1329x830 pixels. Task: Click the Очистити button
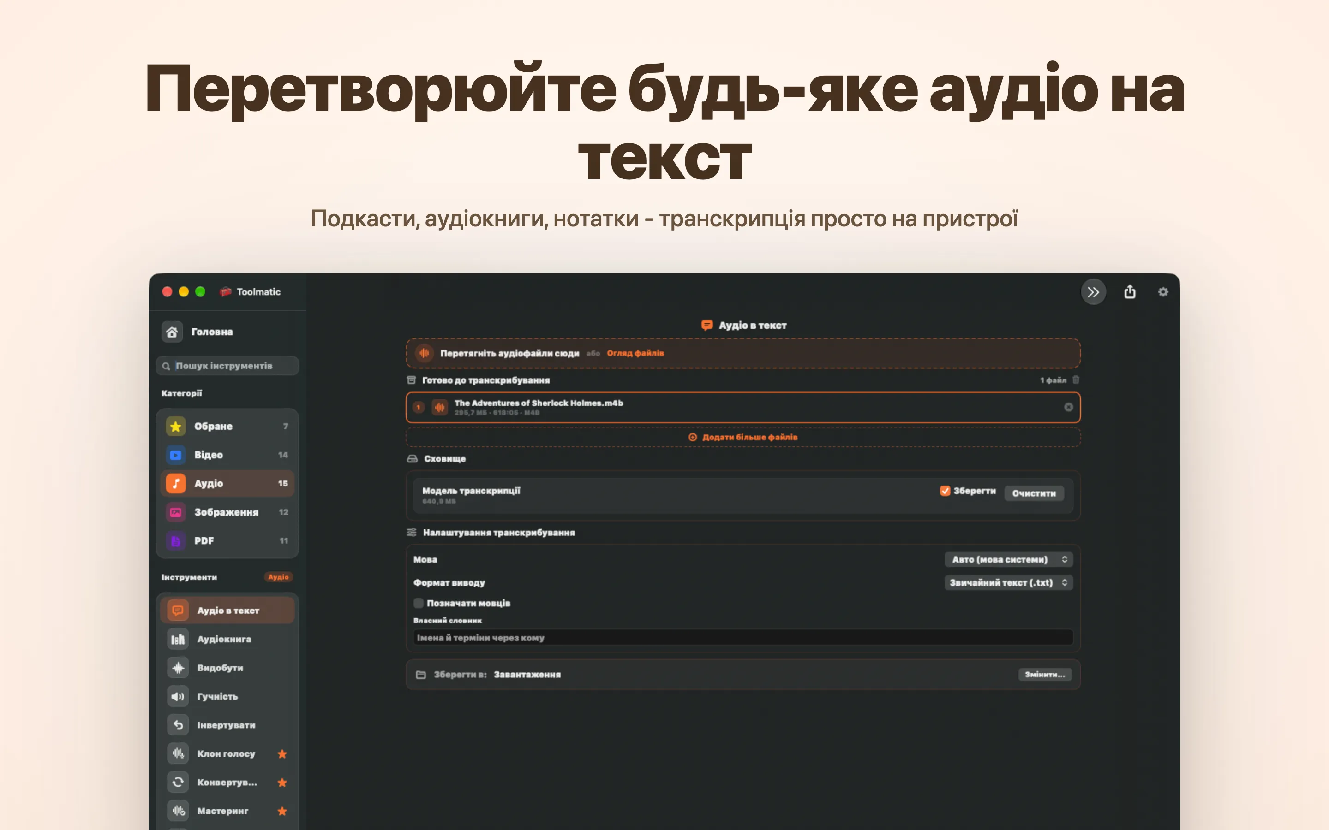click(1034, 493)
